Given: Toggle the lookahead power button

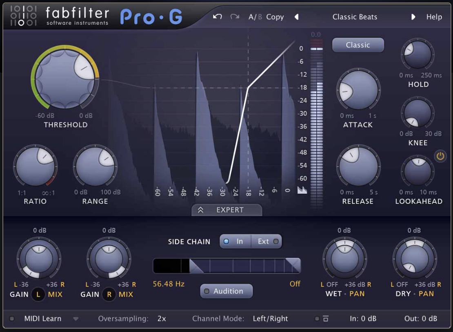Looking at the screenshot, I should click(440, 156).
